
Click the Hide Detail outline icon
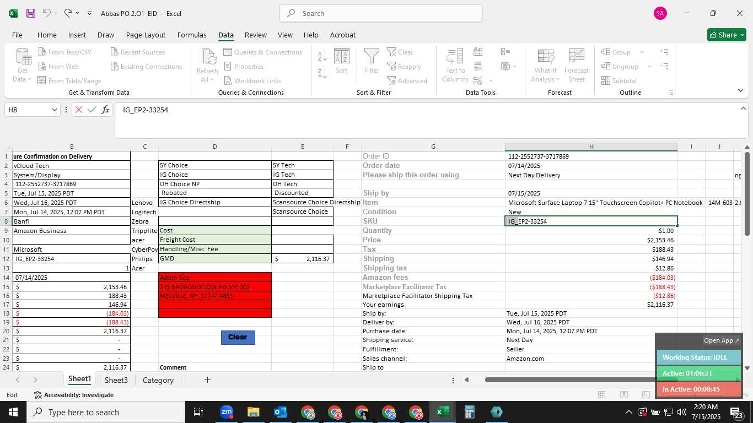[664, 67]
